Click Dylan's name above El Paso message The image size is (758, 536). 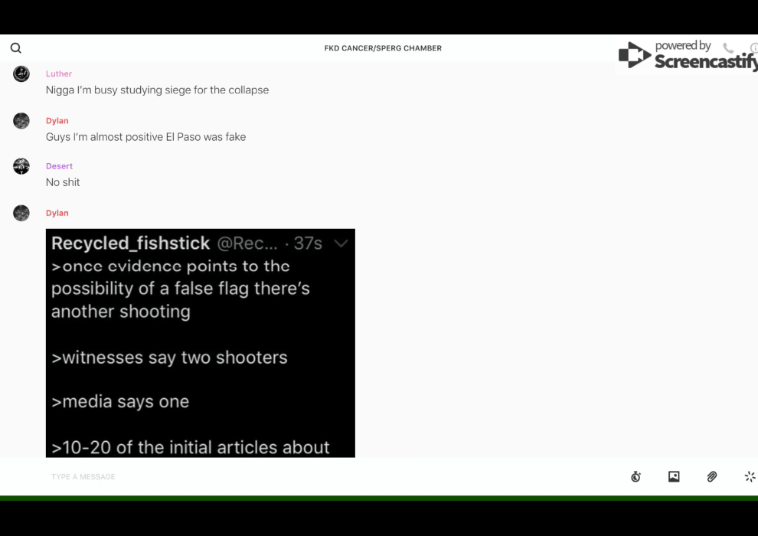[x=57, y=121]
